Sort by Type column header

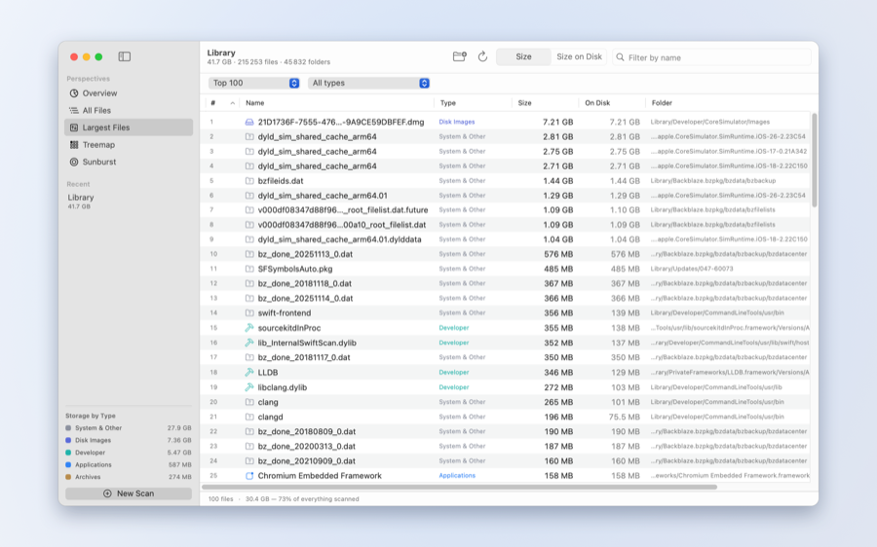[x=448, y=103]
